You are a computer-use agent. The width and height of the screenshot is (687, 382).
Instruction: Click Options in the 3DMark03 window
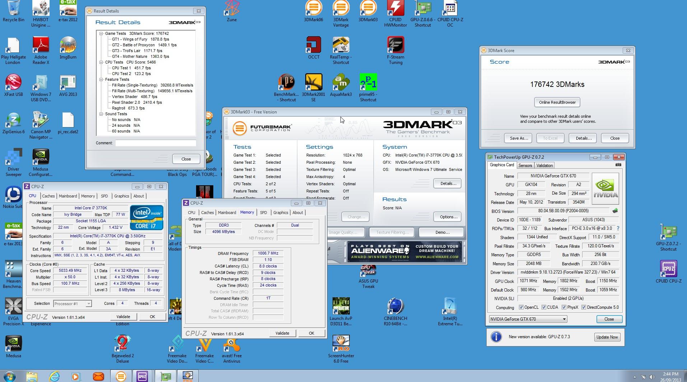point(448,217)
